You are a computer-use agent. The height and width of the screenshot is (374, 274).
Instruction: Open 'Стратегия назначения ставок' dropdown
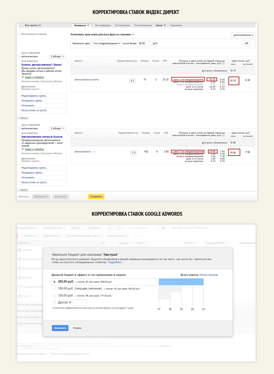point(84,236)
